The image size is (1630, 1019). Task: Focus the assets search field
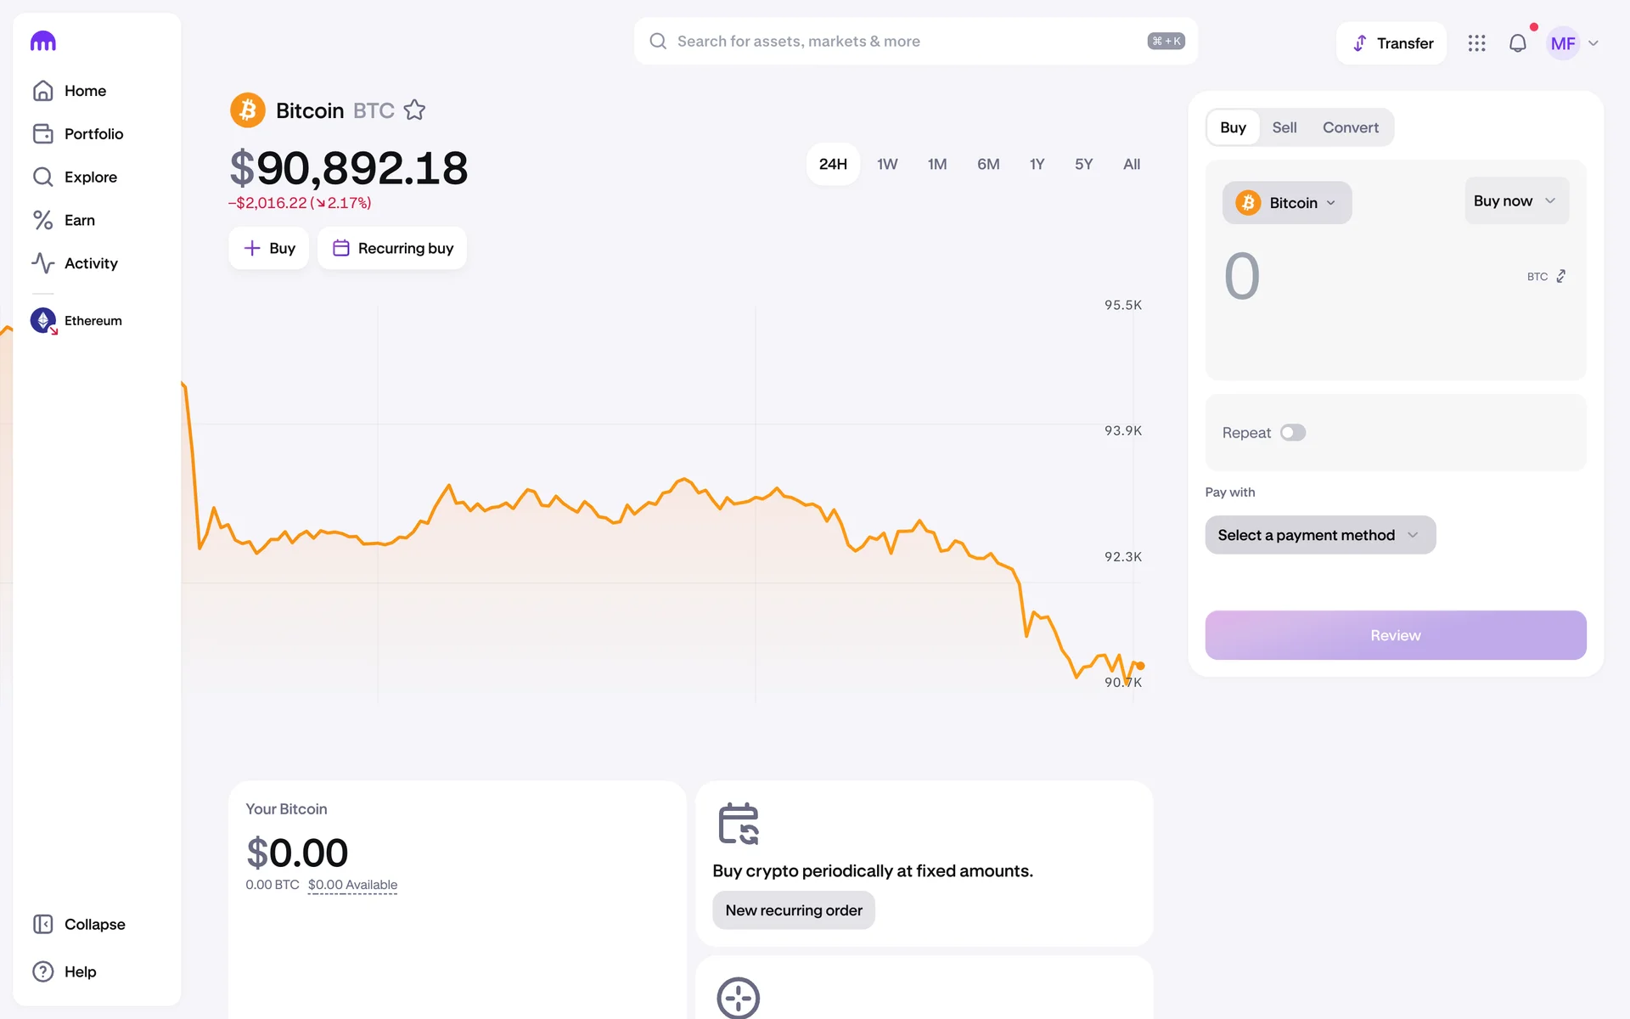pos(900,42)
